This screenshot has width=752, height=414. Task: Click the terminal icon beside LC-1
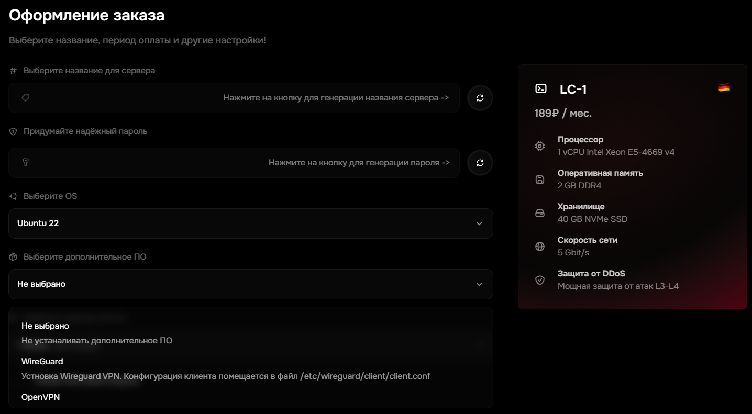(541, 89)
